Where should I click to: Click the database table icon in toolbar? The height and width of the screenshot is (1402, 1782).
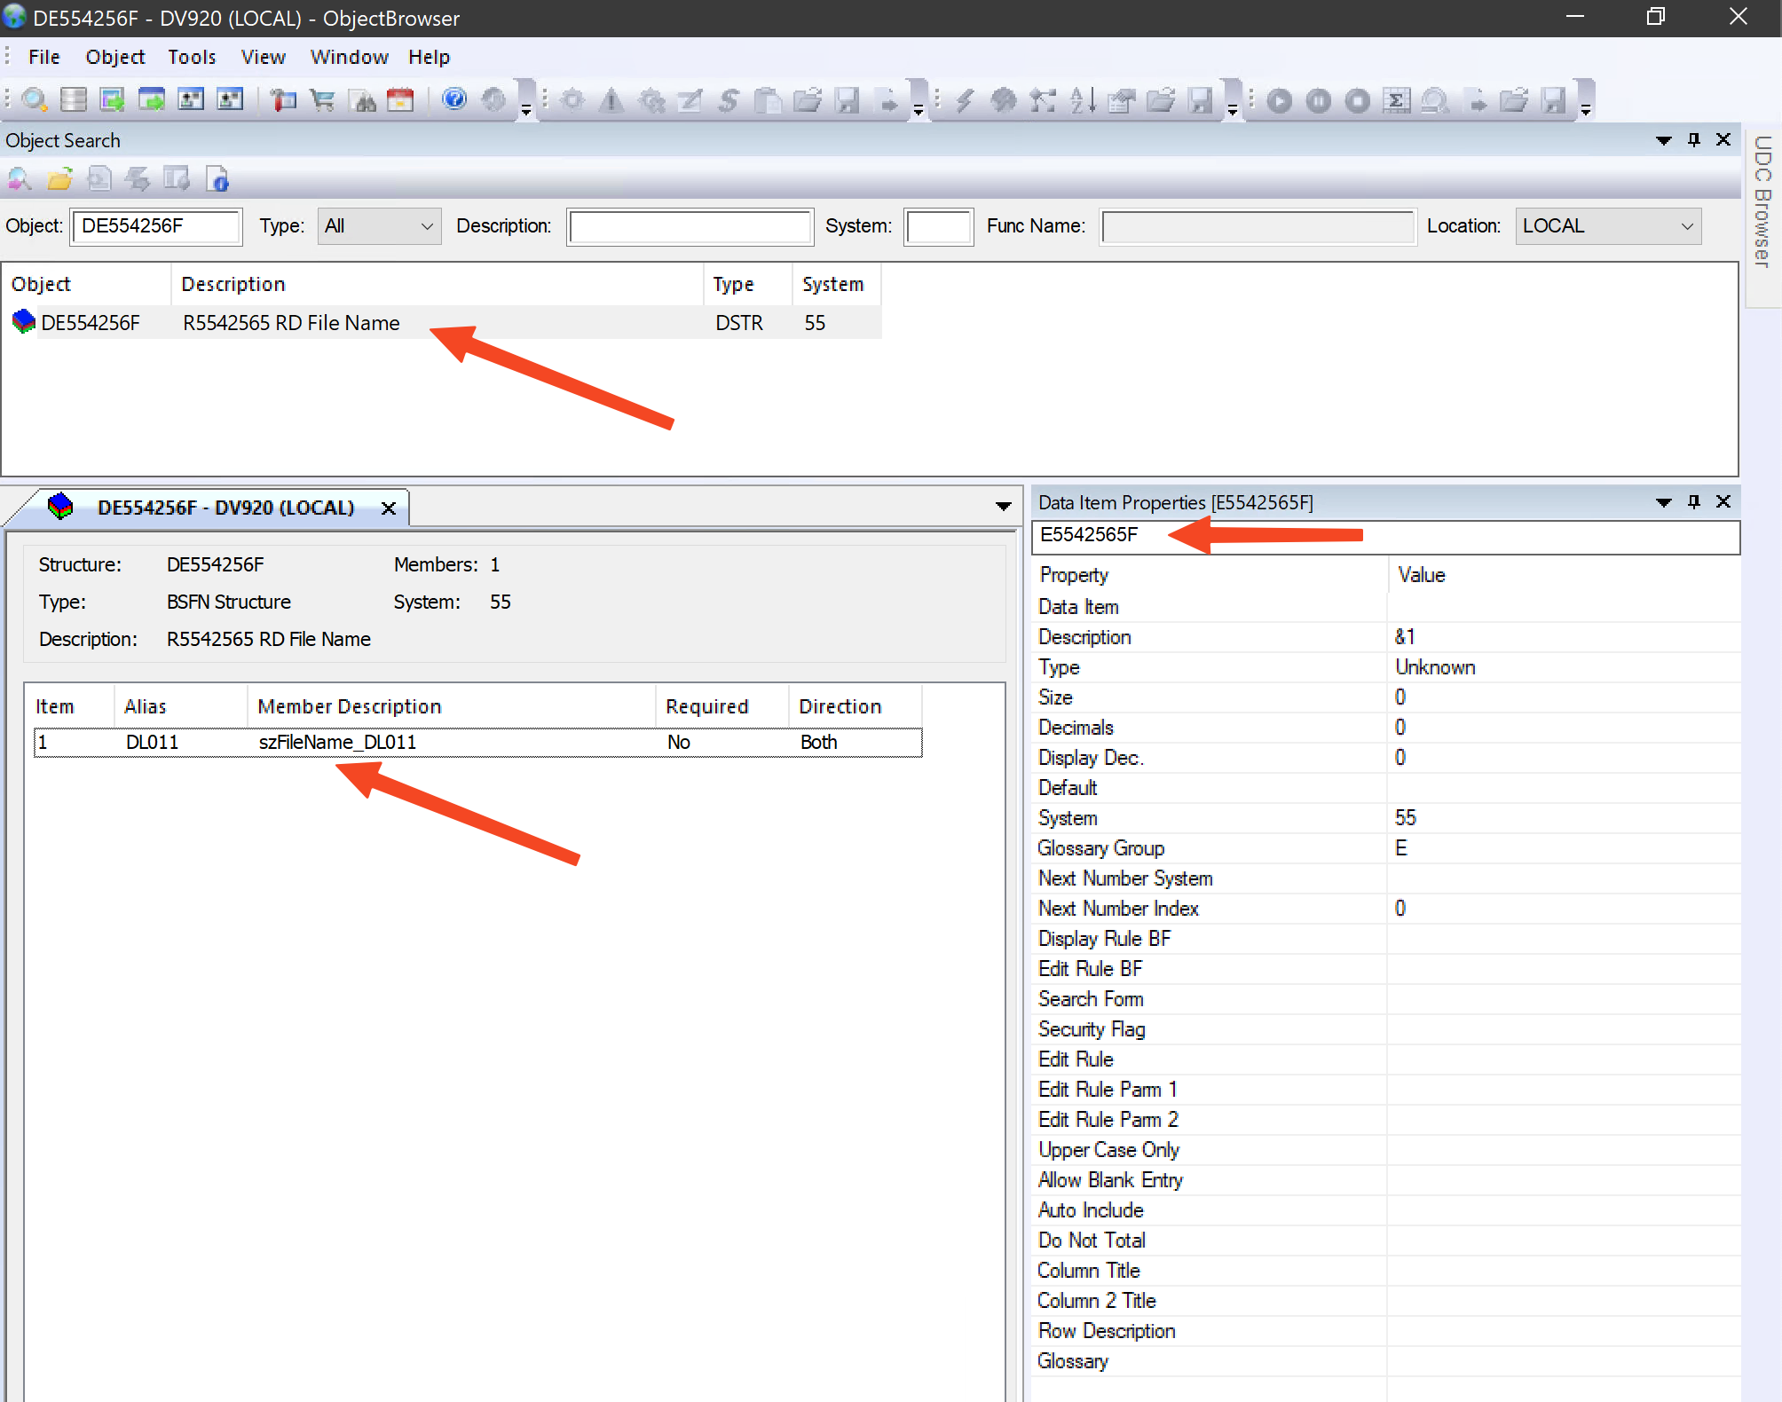pyautogui.click(x=74, y=100)
